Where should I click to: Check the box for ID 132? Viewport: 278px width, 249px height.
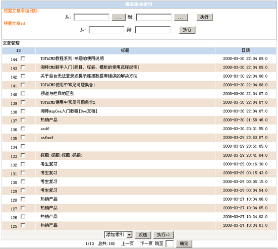(23, 164)
